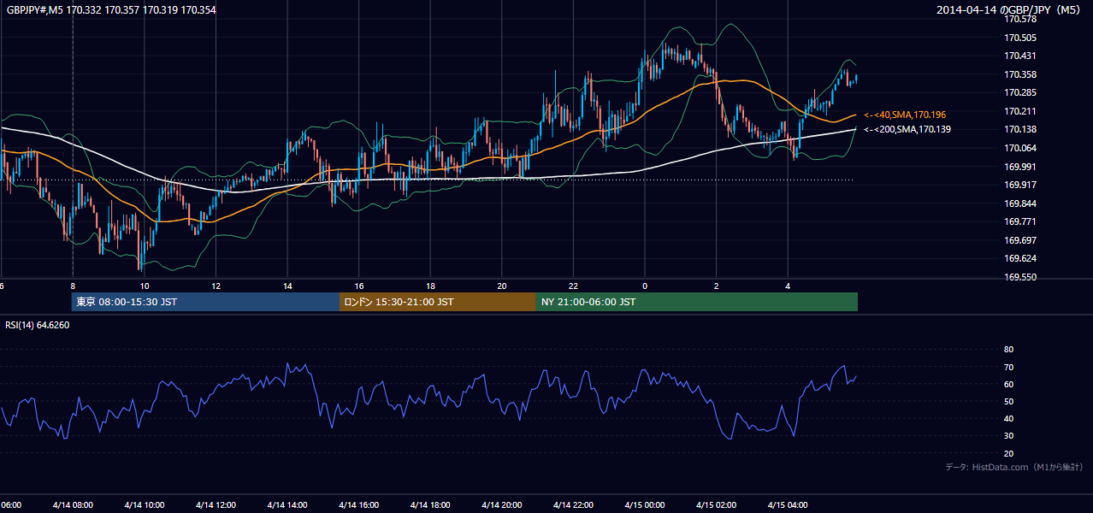Select the 4/14 14:00 bottom date label

coord(287,504)
